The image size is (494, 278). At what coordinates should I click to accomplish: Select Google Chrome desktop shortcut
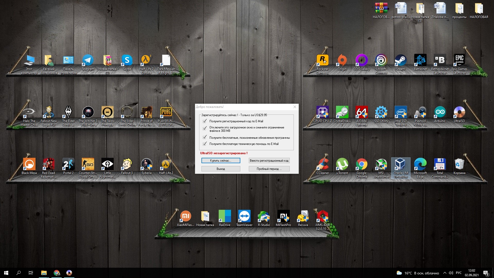tap(362, 168)
